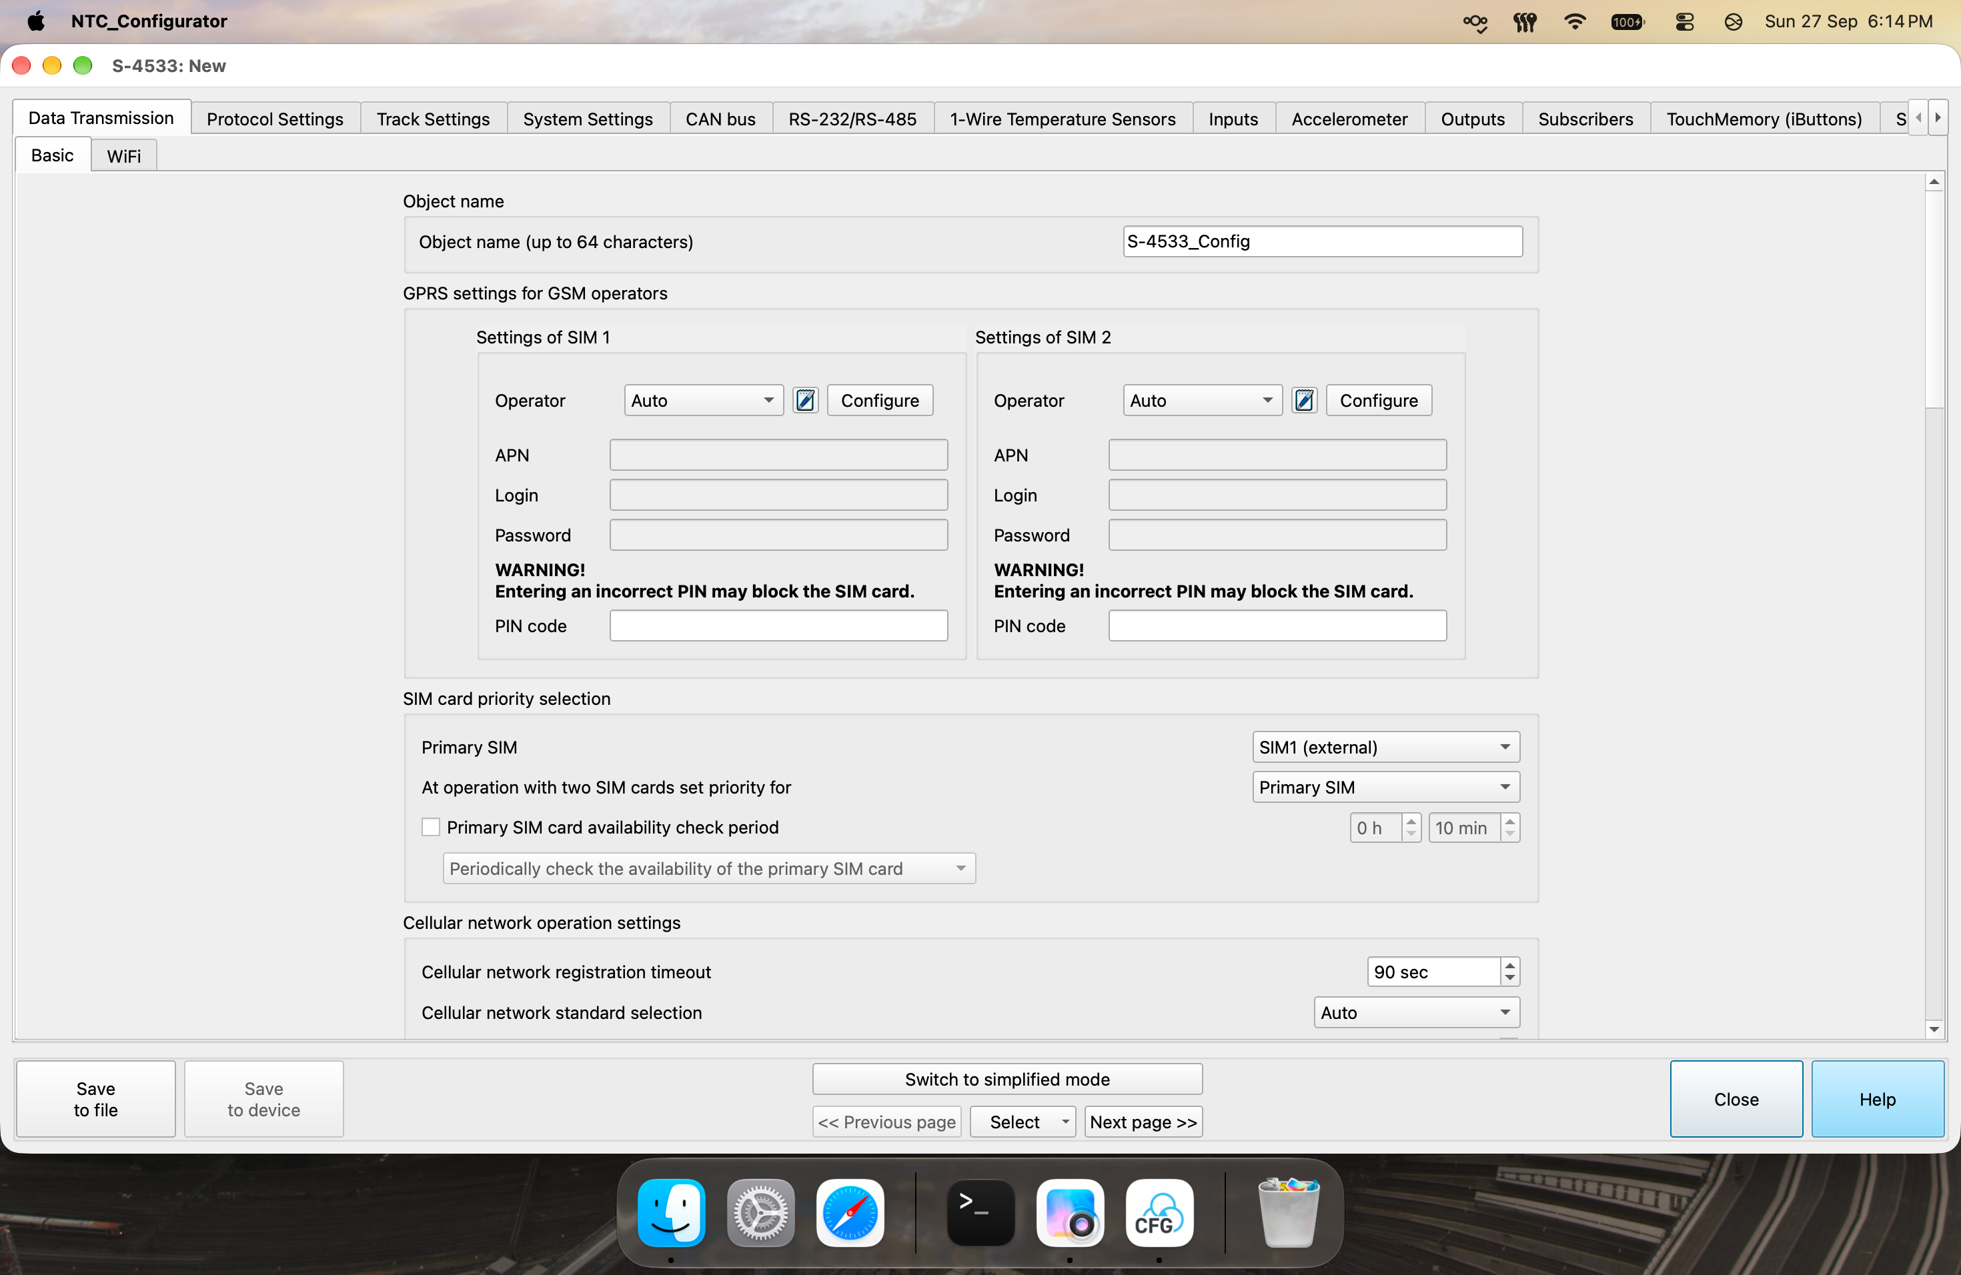Open the screenshot preview app in dock
1961x1275 pixels.
pyautogui.click(x=1069, y=1212)
